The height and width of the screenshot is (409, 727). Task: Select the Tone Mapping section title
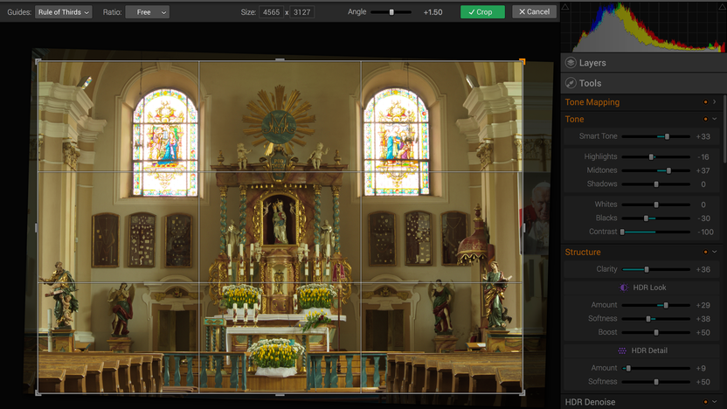(592, 102)
